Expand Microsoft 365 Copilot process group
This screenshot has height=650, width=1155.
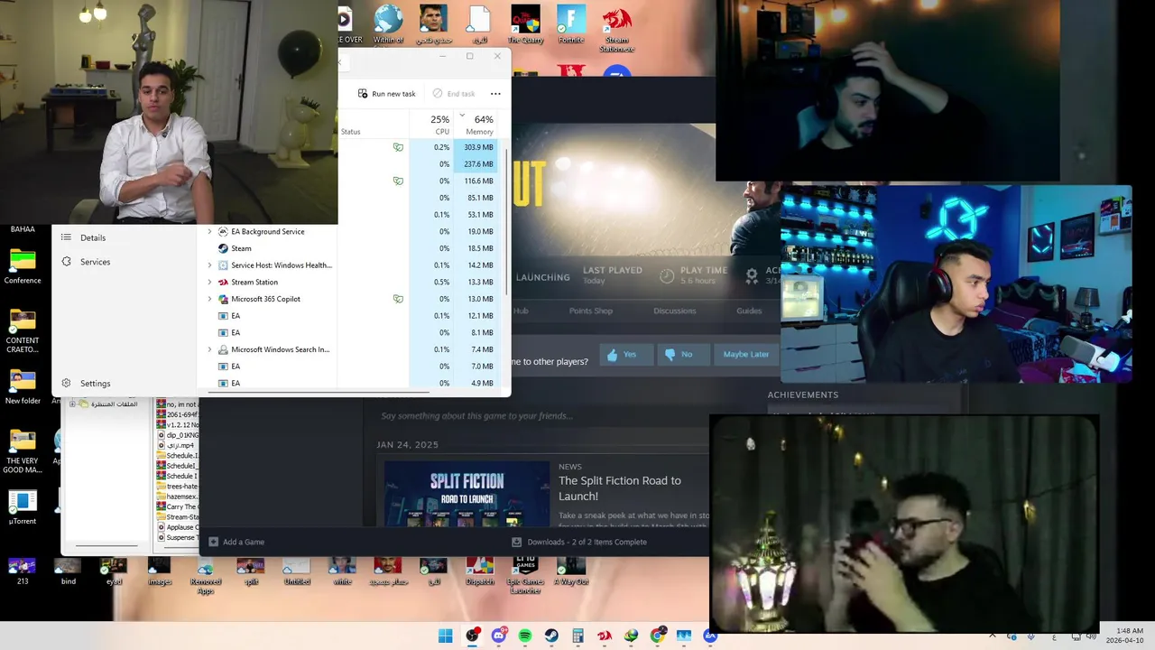210,299
